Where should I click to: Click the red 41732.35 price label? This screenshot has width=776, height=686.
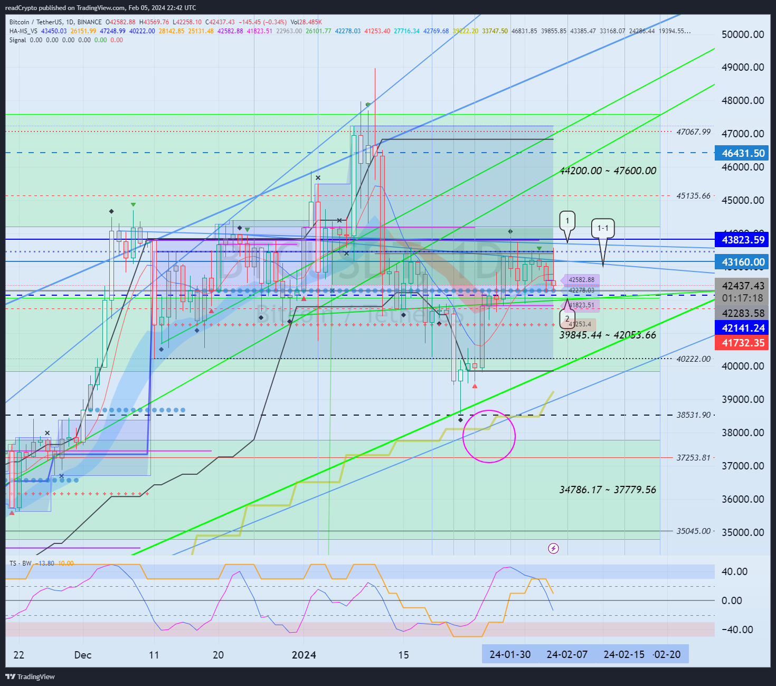click(x=742, y=343)
